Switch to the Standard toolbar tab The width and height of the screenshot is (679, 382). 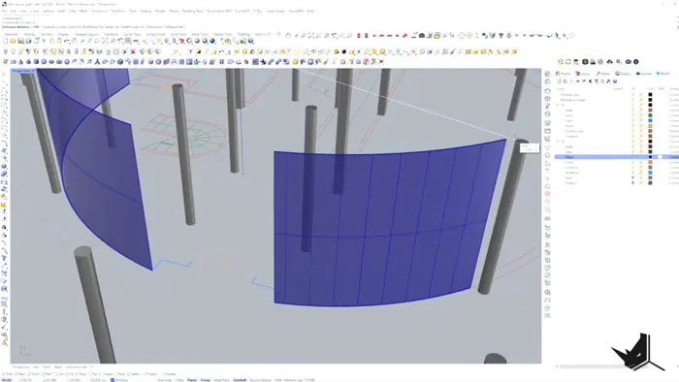(x=12, y=34)
